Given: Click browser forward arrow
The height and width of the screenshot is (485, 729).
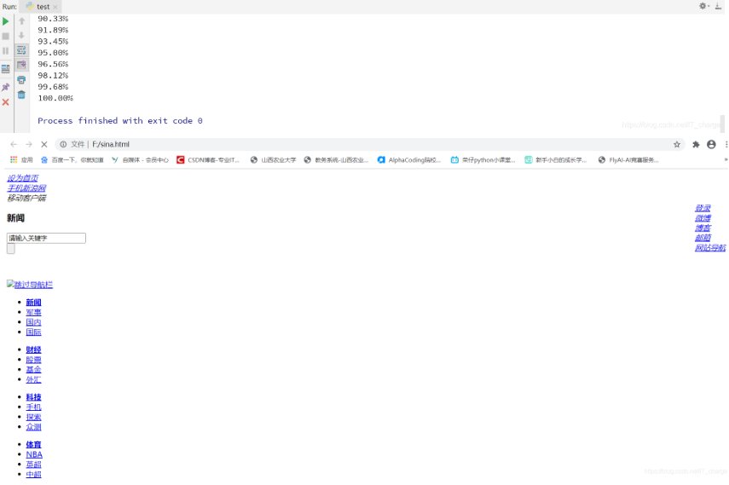Looking at the screenshot, I should point(29,145).
